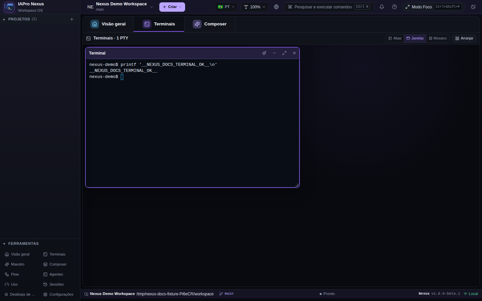This screenshot has width=482, height=301.
Task: Open Desktops de... in sidebar
Action: tap(20, 295)
